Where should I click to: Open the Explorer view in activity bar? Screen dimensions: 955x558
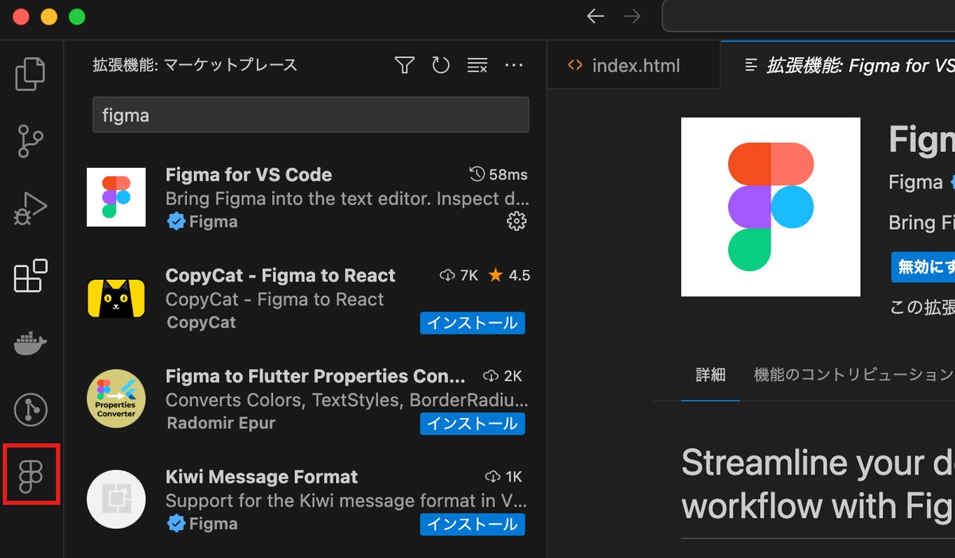pos(31,74)
